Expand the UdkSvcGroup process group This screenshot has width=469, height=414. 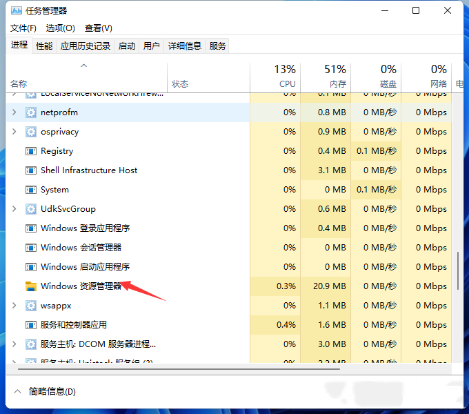click(x=14, y=209)
